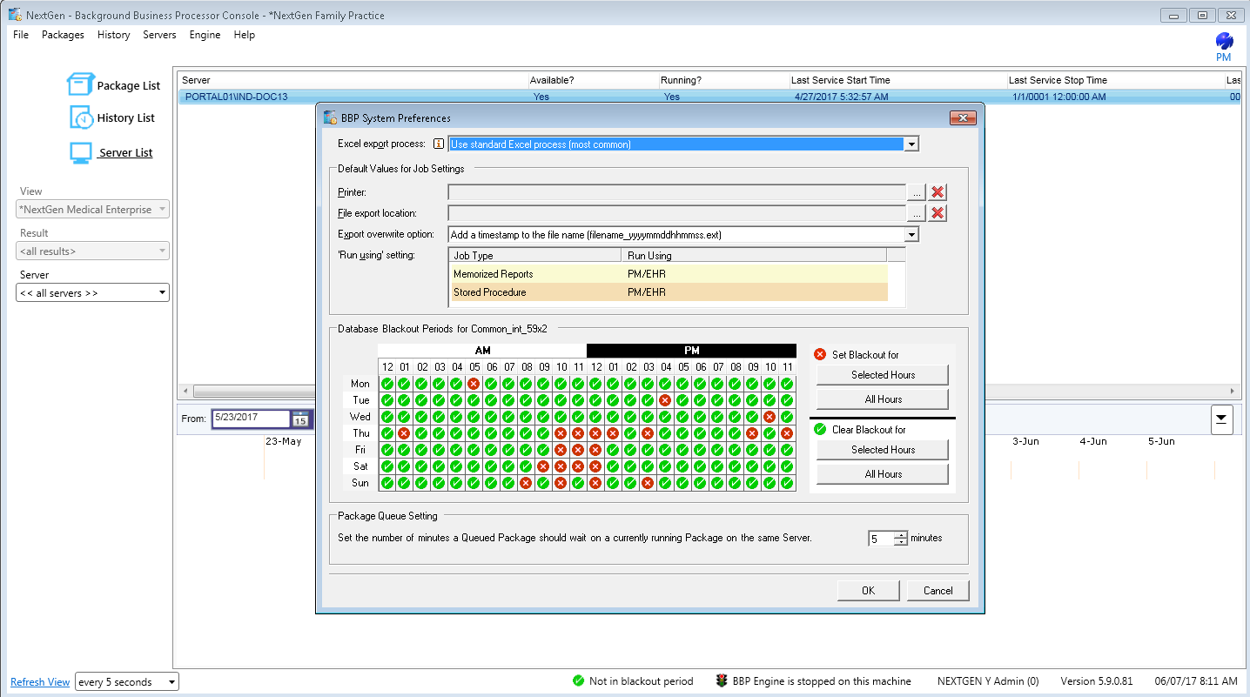Click the red blackout cell Thursday 09 PM
Image resolution: width=1250 pixels, height=697 pixels.
[x=752, y=433]
